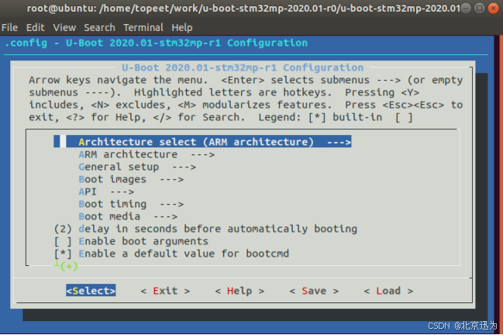Click the < Save > button
This screenshot has height=335, width=503.
coord(314,291)
